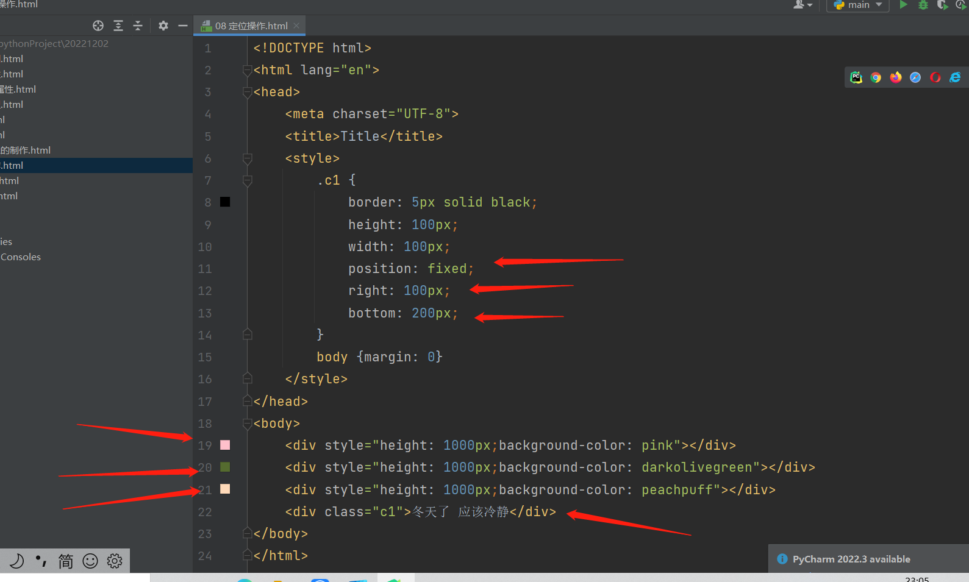The height and width of the screenshot is (582, 969).
Task: Collapse the .c1 rule fold on line 7
Action: point(248,180)
